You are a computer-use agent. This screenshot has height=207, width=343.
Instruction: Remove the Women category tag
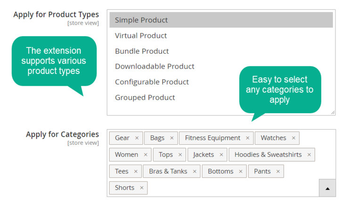pyautogui.click(x=146, y=155)
